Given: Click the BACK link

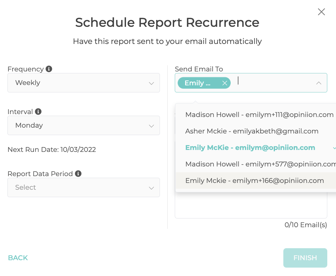Looking at the screenshot, I should click(18, 258).
